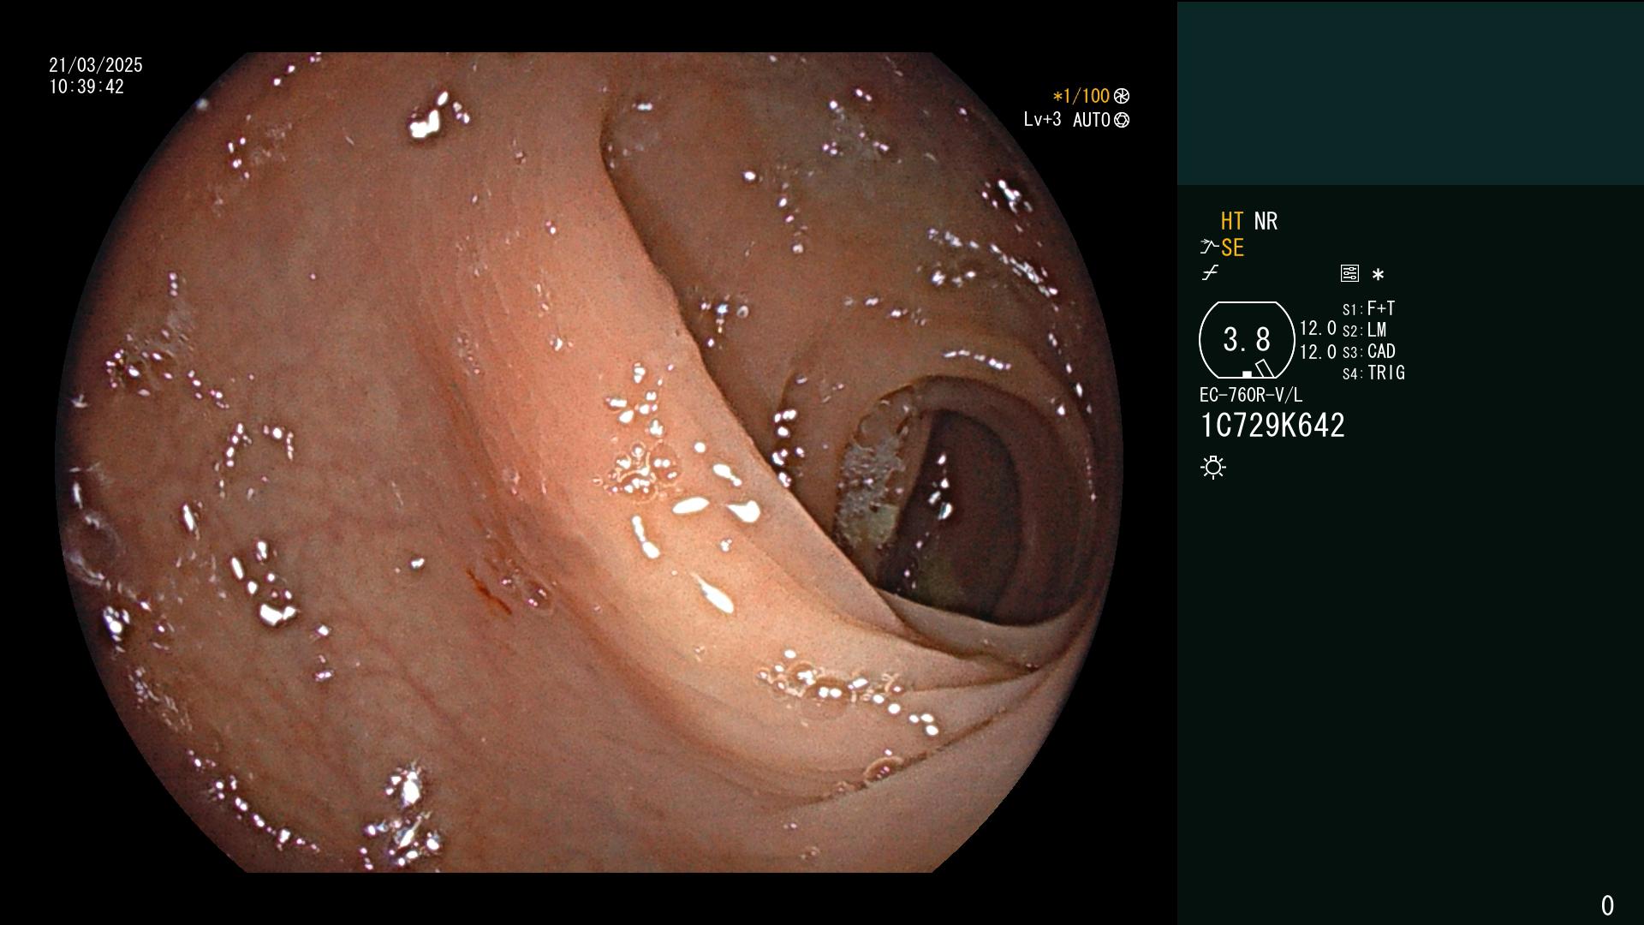The image size is (1644, 925).
Task: Select the HT indicator label
Action: [1232, 221]
